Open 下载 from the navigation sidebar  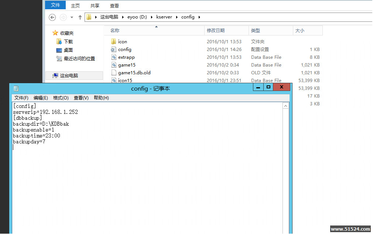point(68,41)
